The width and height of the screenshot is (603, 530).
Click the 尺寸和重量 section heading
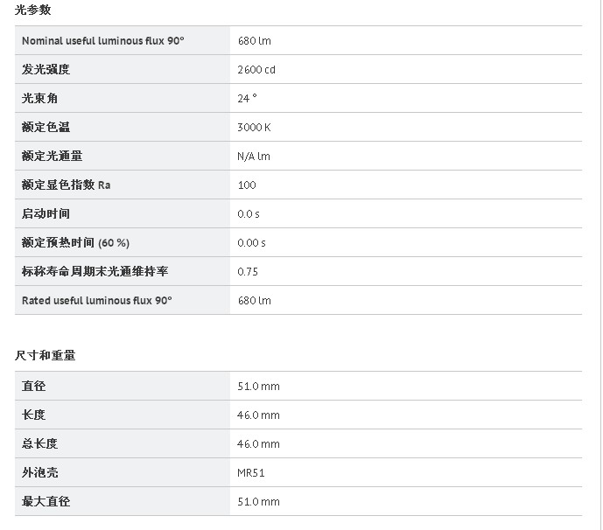click(x=46, y=355)
